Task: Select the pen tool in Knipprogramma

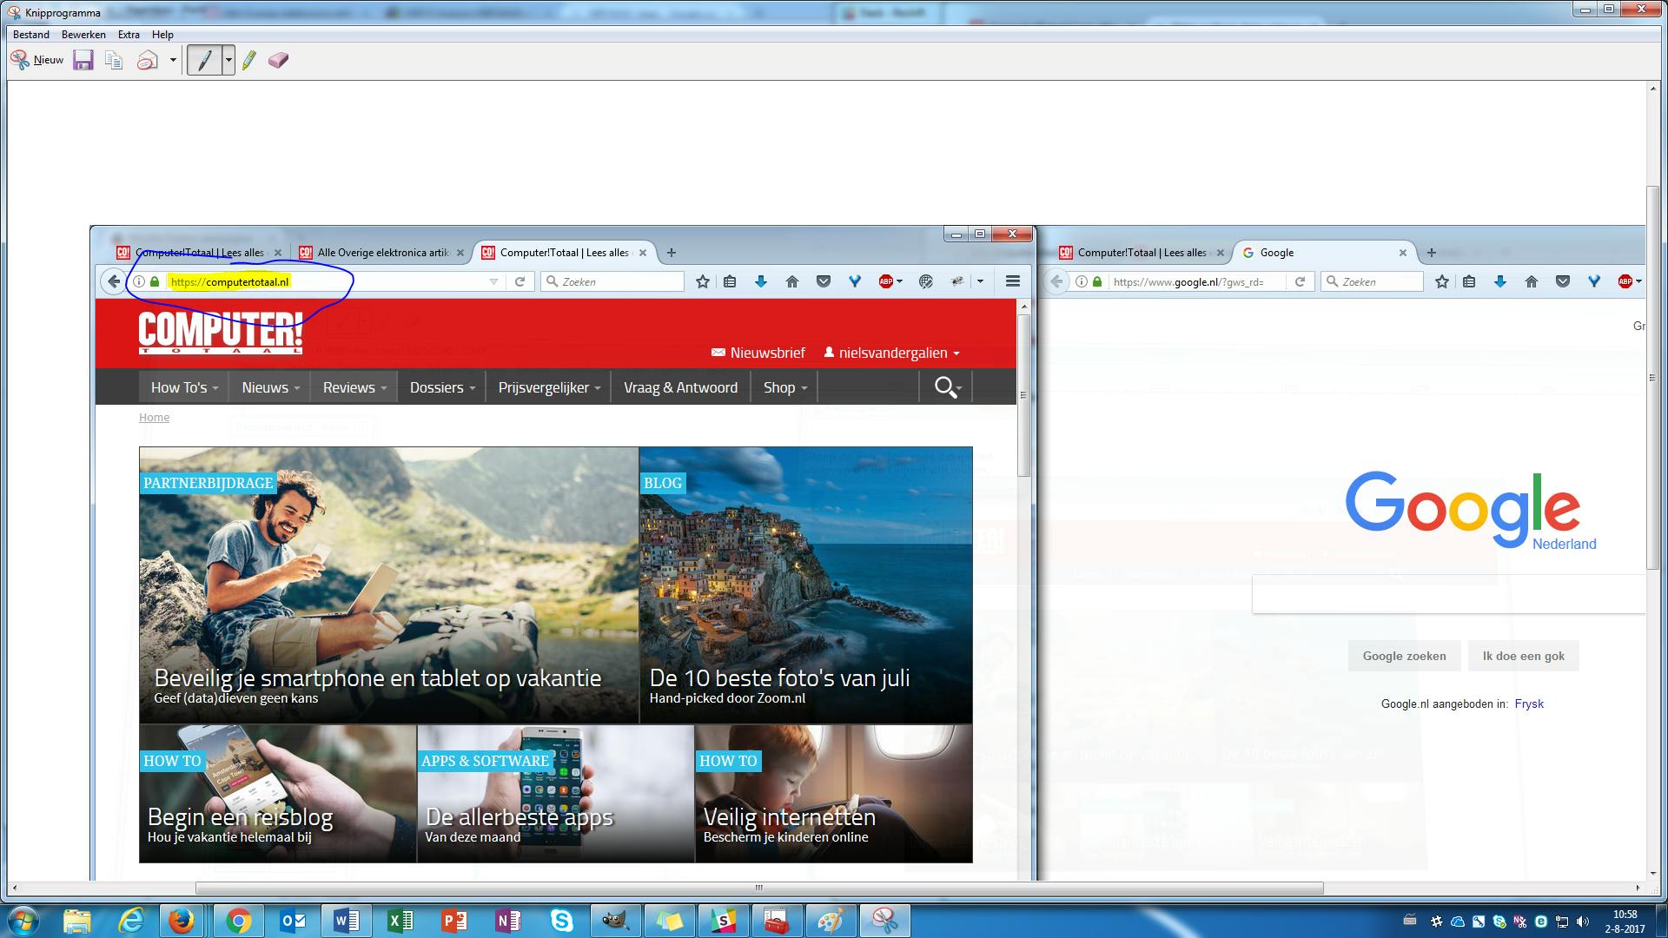Action: [x=206, y=60]
